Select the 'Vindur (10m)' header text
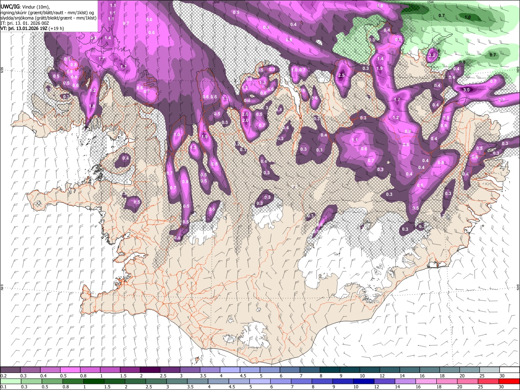Viewport: 520px width, 390px height. pyautogui.click(x=35, y=6)
